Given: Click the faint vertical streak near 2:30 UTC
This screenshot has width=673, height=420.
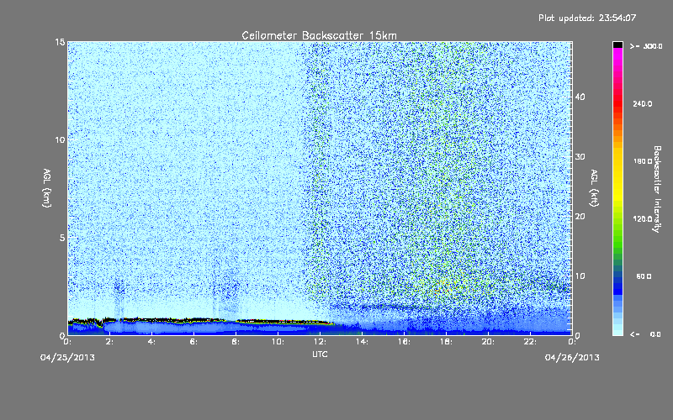Looking at the screenshot, I should pos(119,300).
